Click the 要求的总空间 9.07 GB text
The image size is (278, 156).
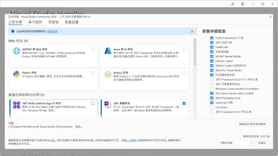(256, 136)
